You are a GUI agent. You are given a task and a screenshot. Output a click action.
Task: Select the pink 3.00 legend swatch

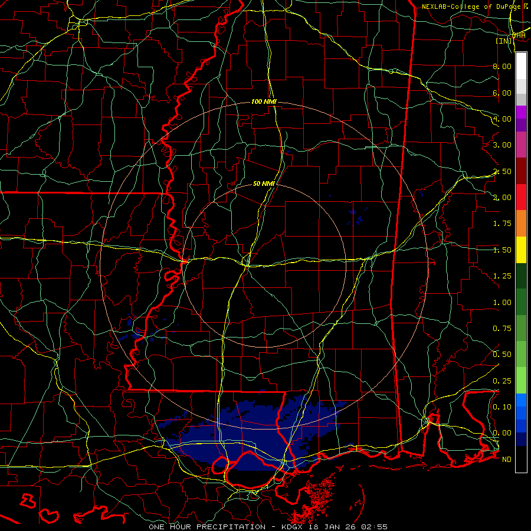[x=521, y=145]
